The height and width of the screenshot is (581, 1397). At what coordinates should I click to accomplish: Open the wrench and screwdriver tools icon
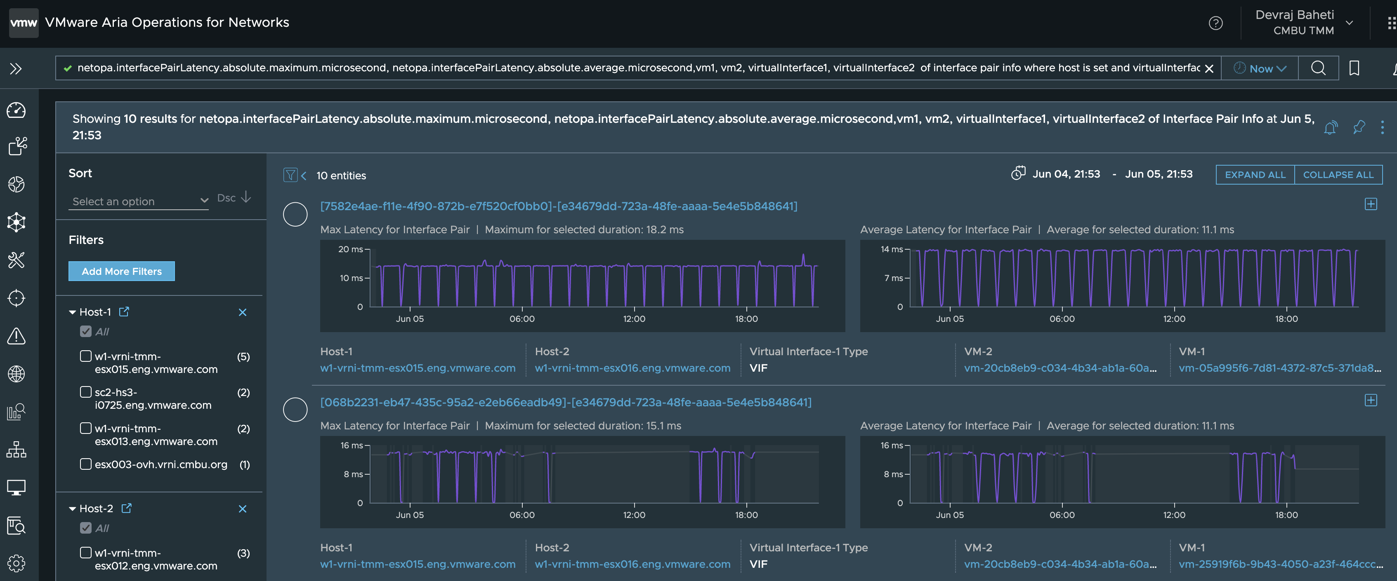point(16,260)
